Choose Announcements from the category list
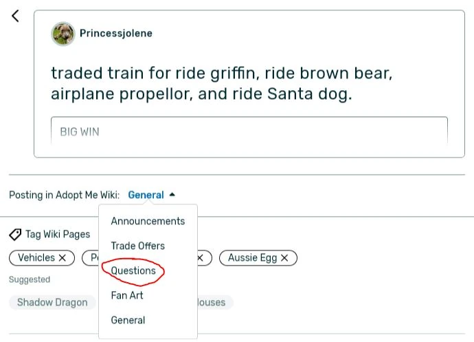This screenshot has height=342, width=474. [x=148, y=221]
